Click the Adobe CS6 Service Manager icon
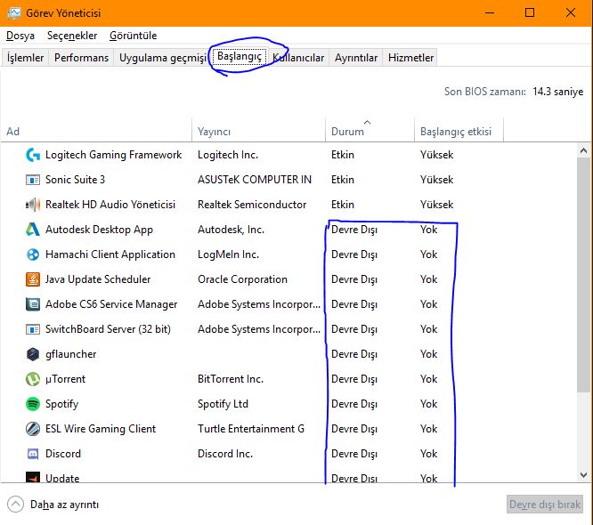Image resolution: width=593 pixels, height=525 pixels. (x=33, y=304)
